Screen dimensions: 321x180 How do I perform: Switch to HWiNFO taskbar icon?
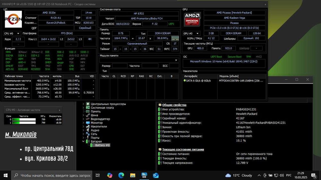[144, 175]
